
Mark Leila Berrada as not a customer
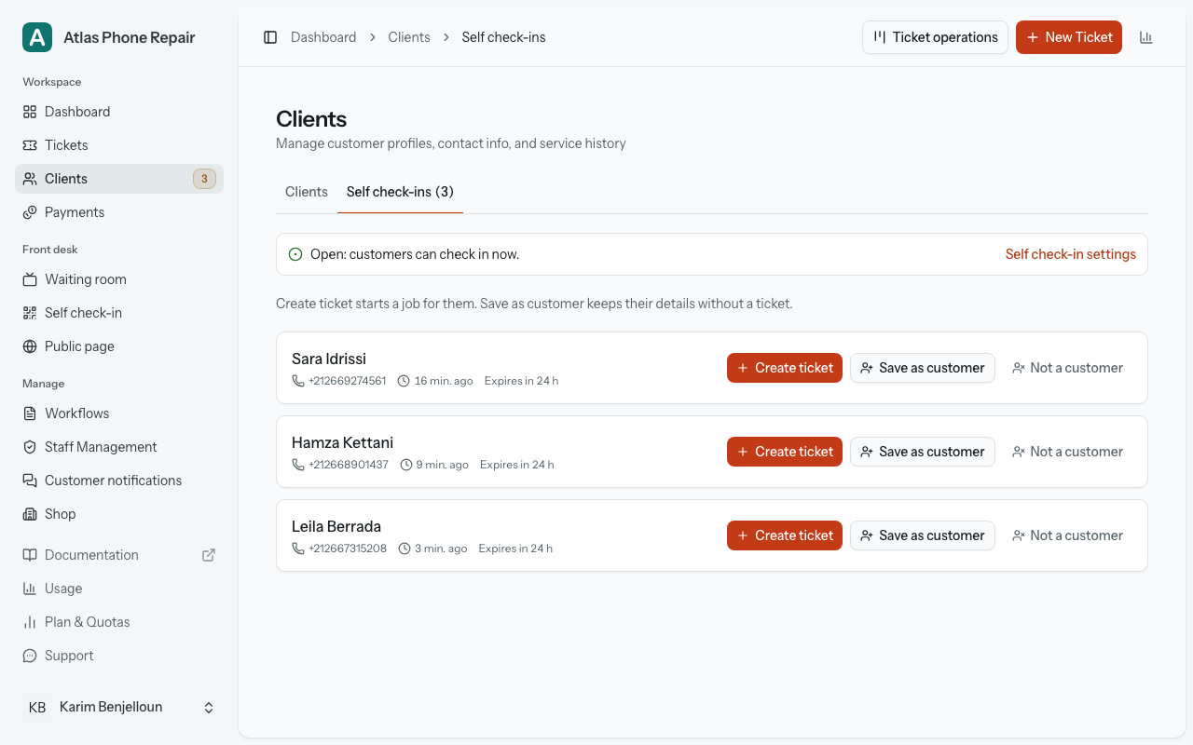(1068, 535)
